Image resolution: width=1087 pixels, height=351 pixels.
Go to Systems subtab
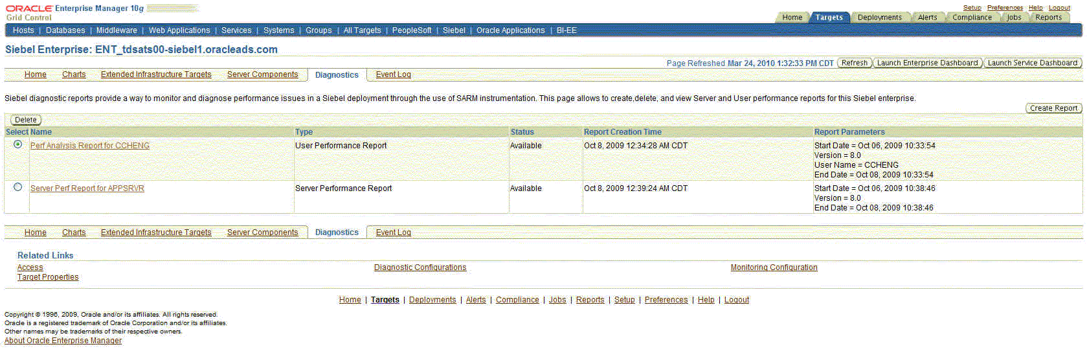tap(278, 30)
